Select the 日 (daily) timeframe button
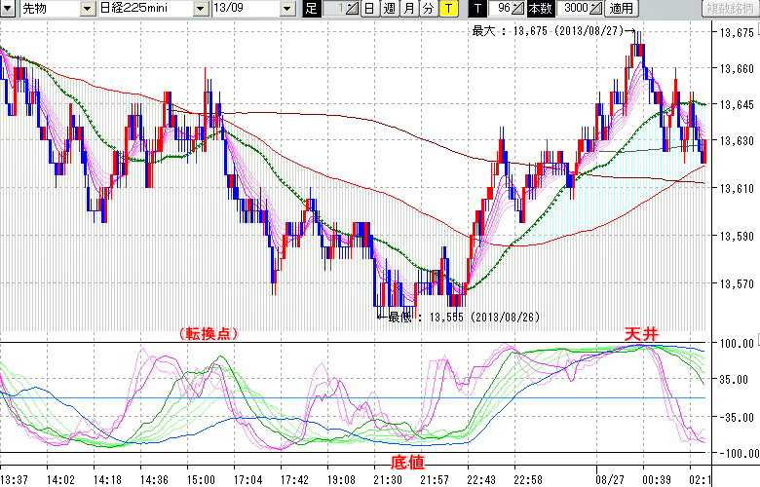 click(x=369, y=9)
